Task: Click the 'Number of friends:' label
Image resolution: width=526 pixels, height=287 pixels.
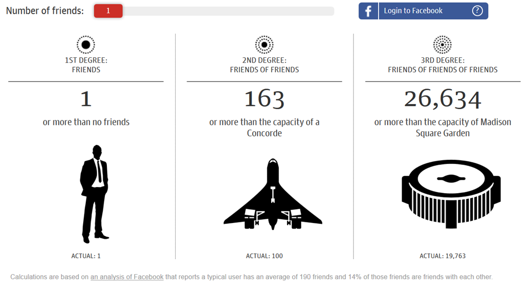Action: tap(45, 11)
